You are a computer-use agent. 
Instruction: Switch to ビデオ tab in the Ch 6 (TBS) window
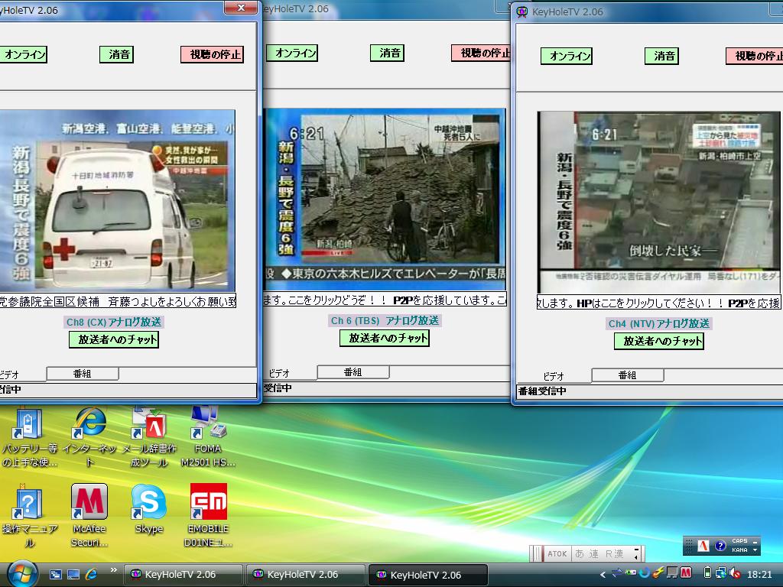point(280,373)
